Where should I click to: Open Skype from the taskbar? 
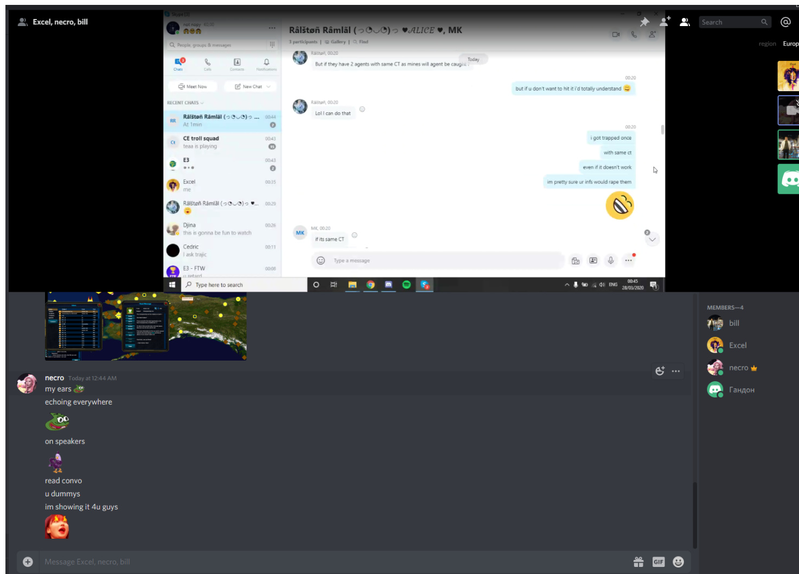tap(425, 285)
